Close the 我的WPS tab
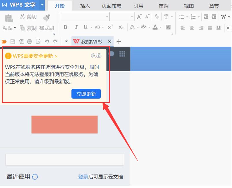This screenshot has height=188, width=232. point(110,42)
